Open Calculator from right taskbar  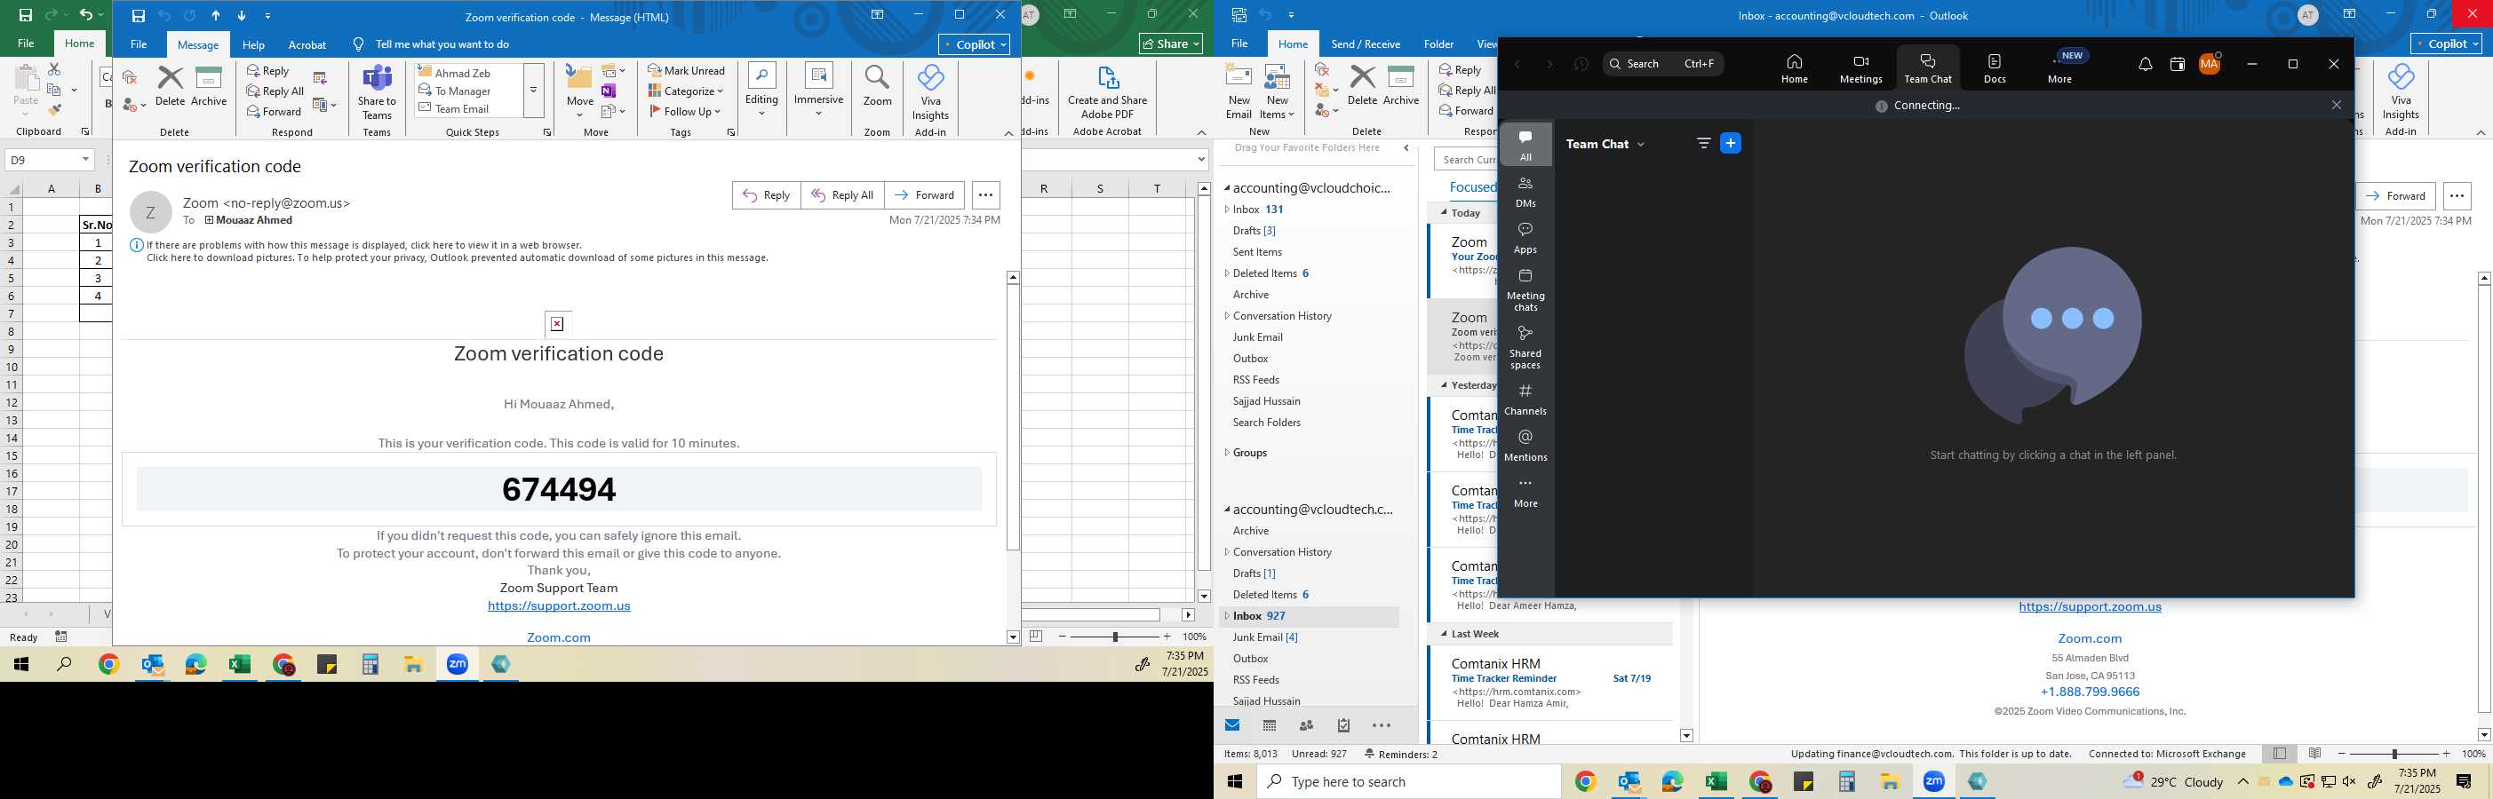pyautogui.click(x=1846, y=781)
